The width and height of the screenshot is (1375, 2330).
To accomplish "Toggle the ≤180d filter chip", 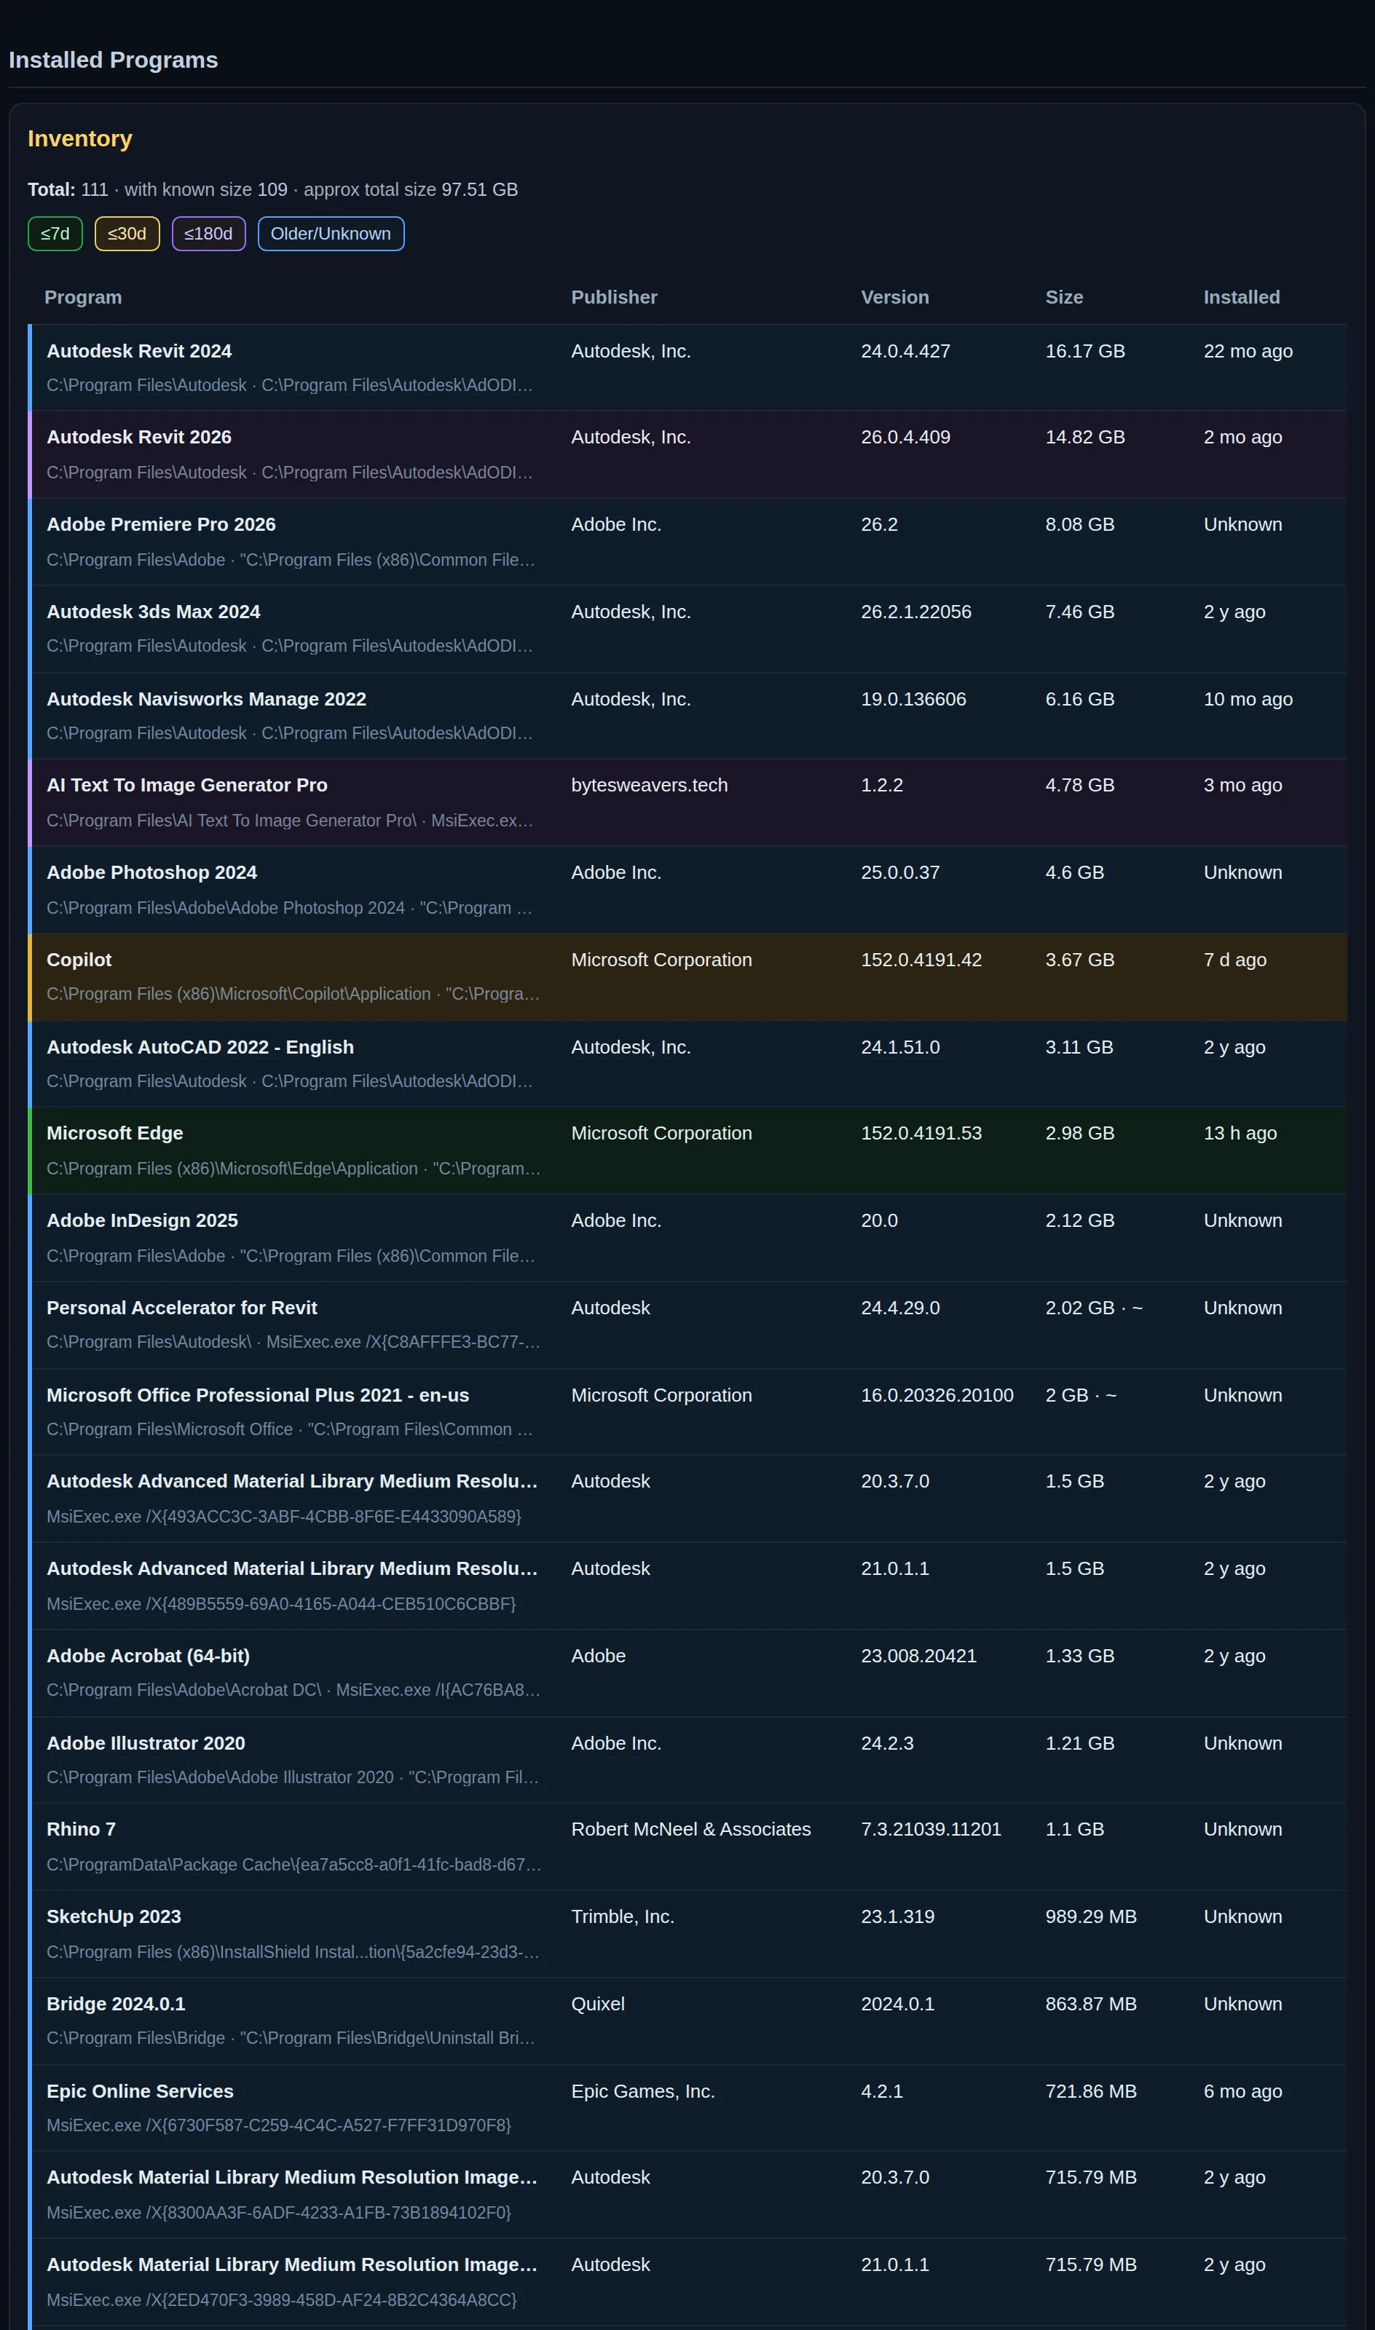I will pyautogui.click(x=208, y=234).
